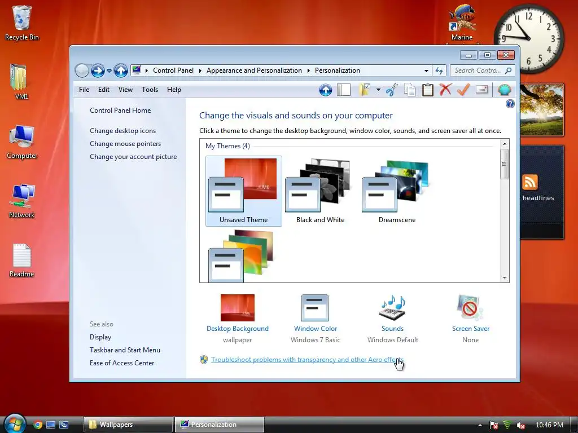This screenshot has width=578, height=433.
Task: Click the Paste clipboard icon
Action: click(428, 90)
